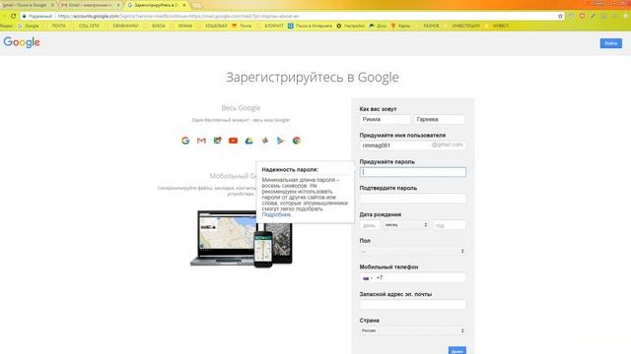631x354 pixels.
Task: Open the КОШЕЛЬКИ bookmarks folder
Action: click(x=213, y=26)
